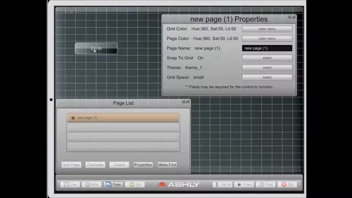Click the Page Color hue value text
The height and width of the screenshot is (198, 352).
(216, 38)
